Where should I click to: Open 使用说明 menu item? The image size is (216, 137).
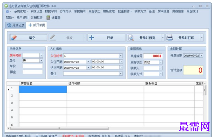(22, 18)
